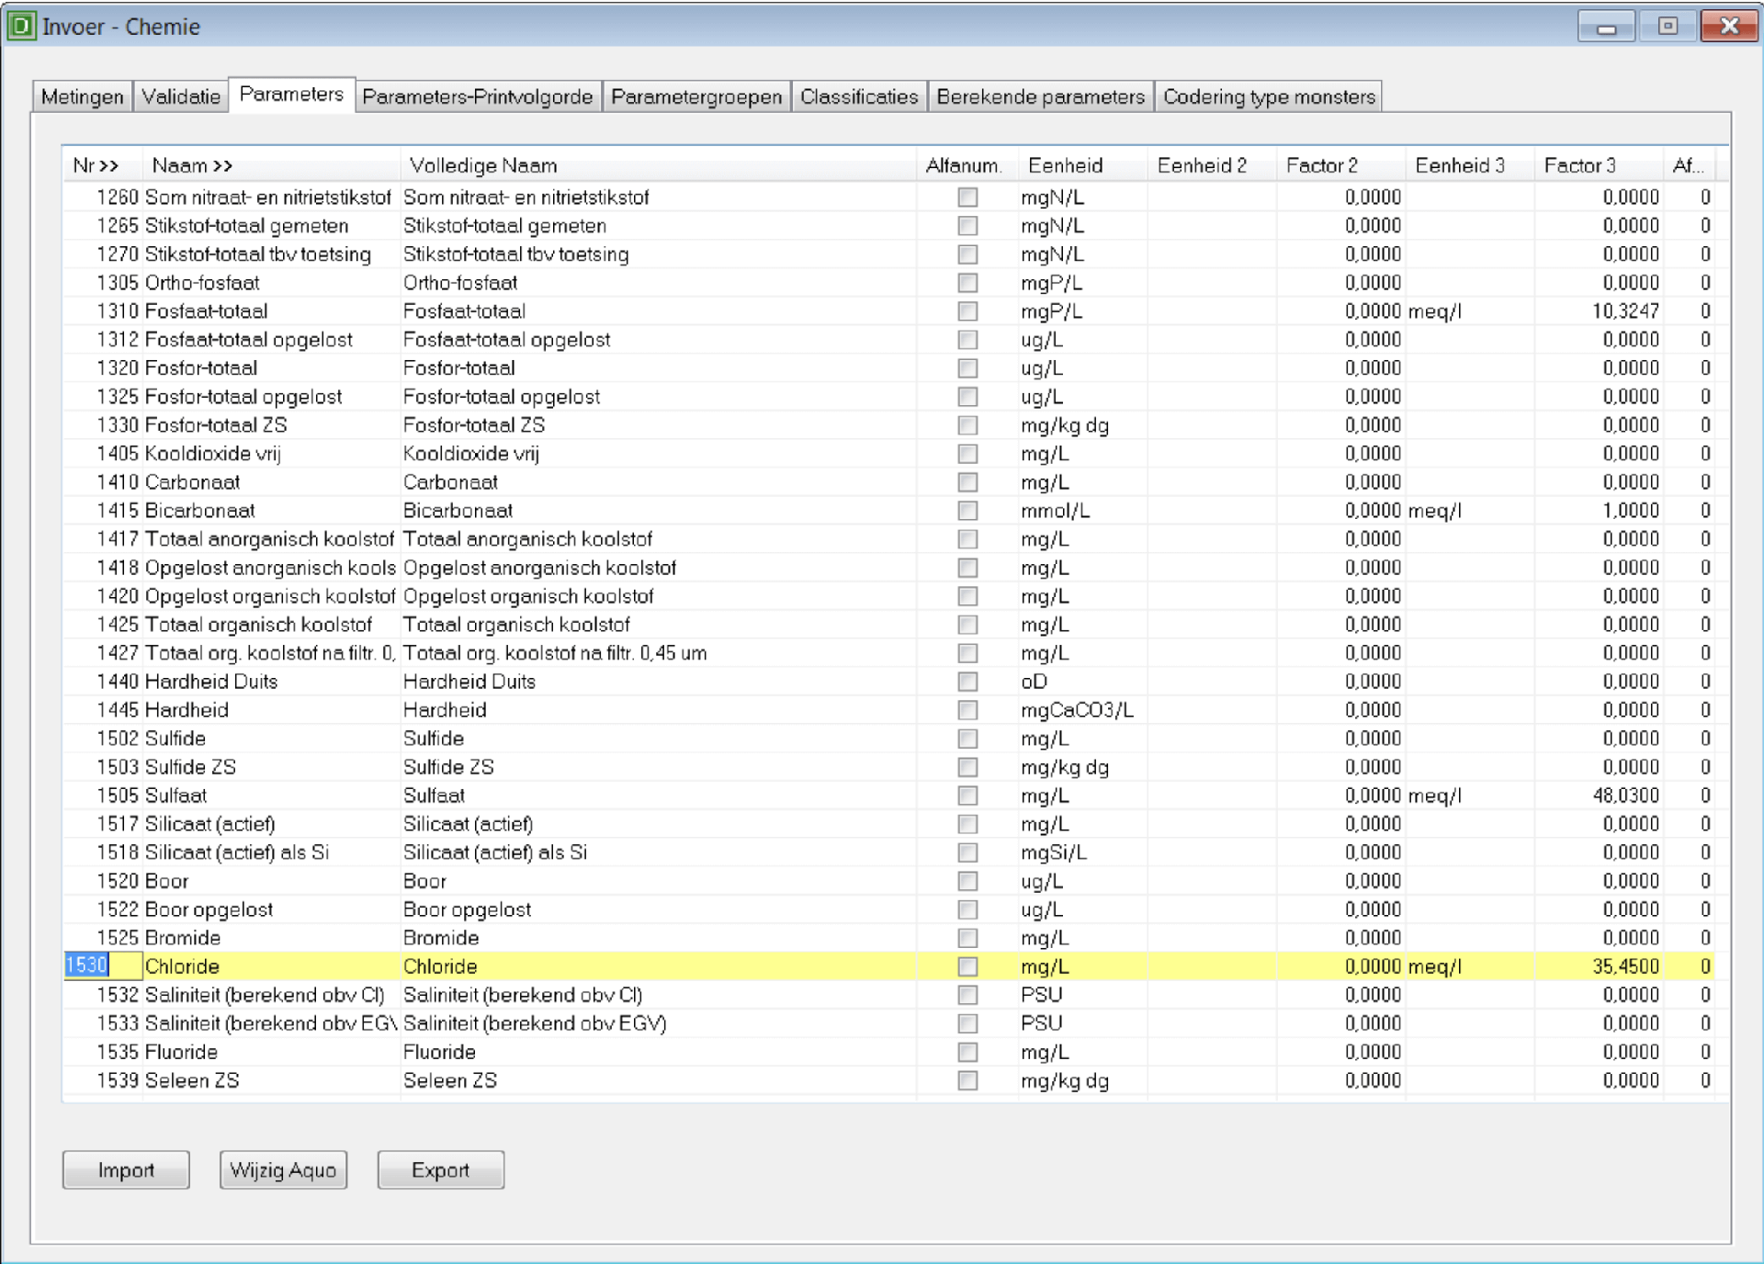
Task: Toggle Alfanum checkbox for Sulfaat
Action: (967, 795)
